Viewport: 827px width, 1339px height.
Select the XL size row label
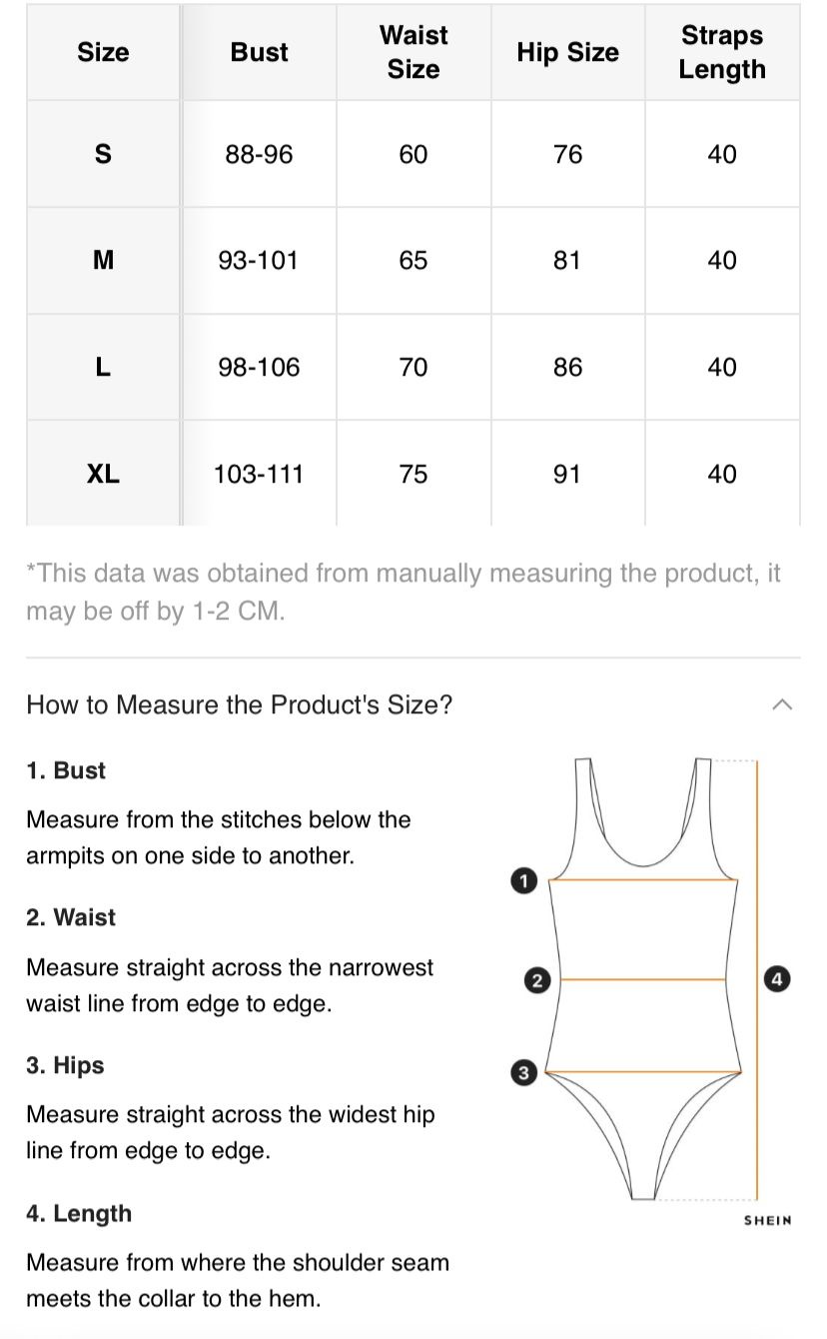pos(103,474)
